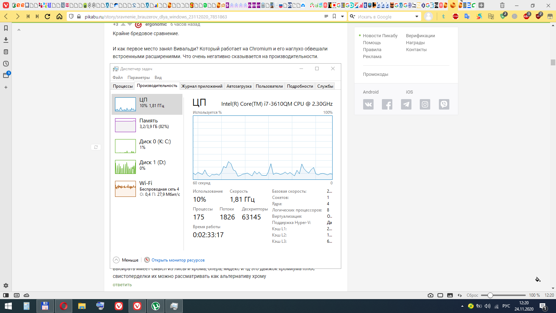Toggle Reader view in address bar
Image resolution: width=556 pixels, height=313 pixels.
326,16
